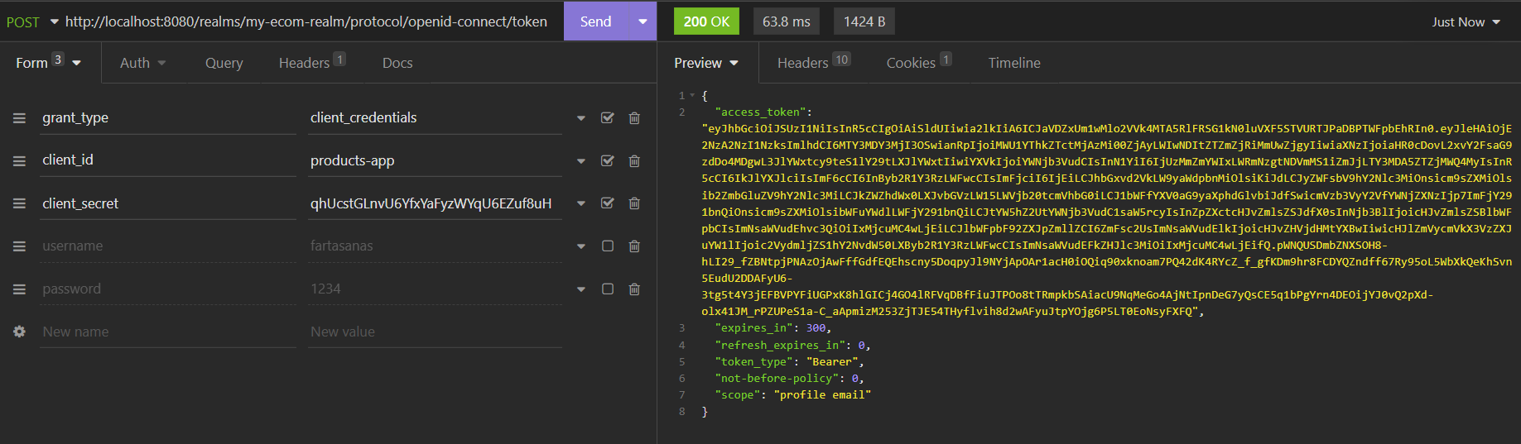Screen dimensions: 1521x444
Task: Open the Send options dropdown arrow
Action: tap(643, 21)
